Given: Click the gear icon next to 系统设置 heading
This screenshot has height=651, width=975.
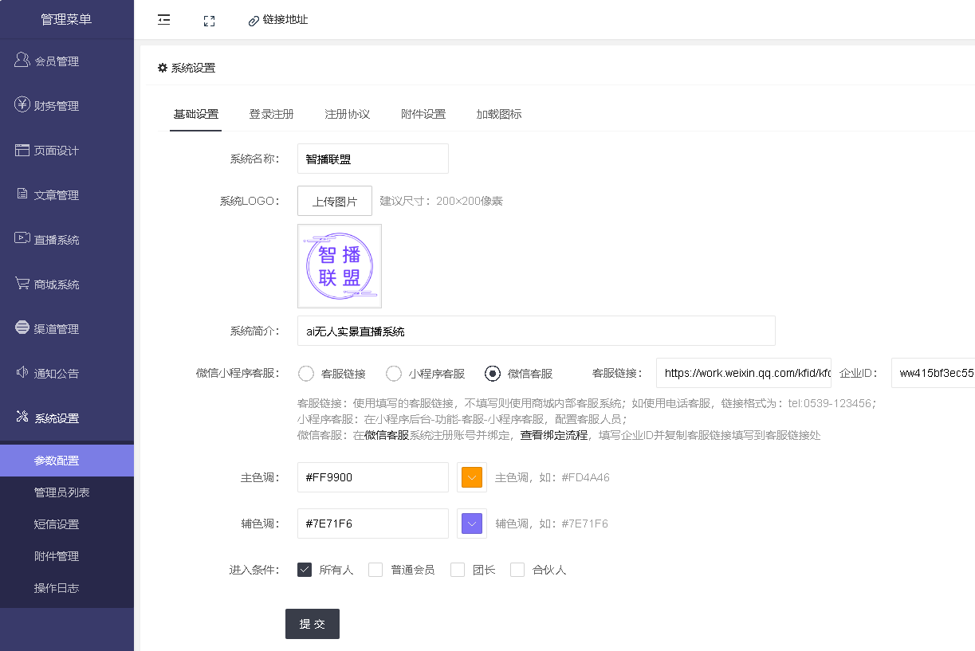Looking at the screenshot, I should pyautogui.click(x=163, y=68).
